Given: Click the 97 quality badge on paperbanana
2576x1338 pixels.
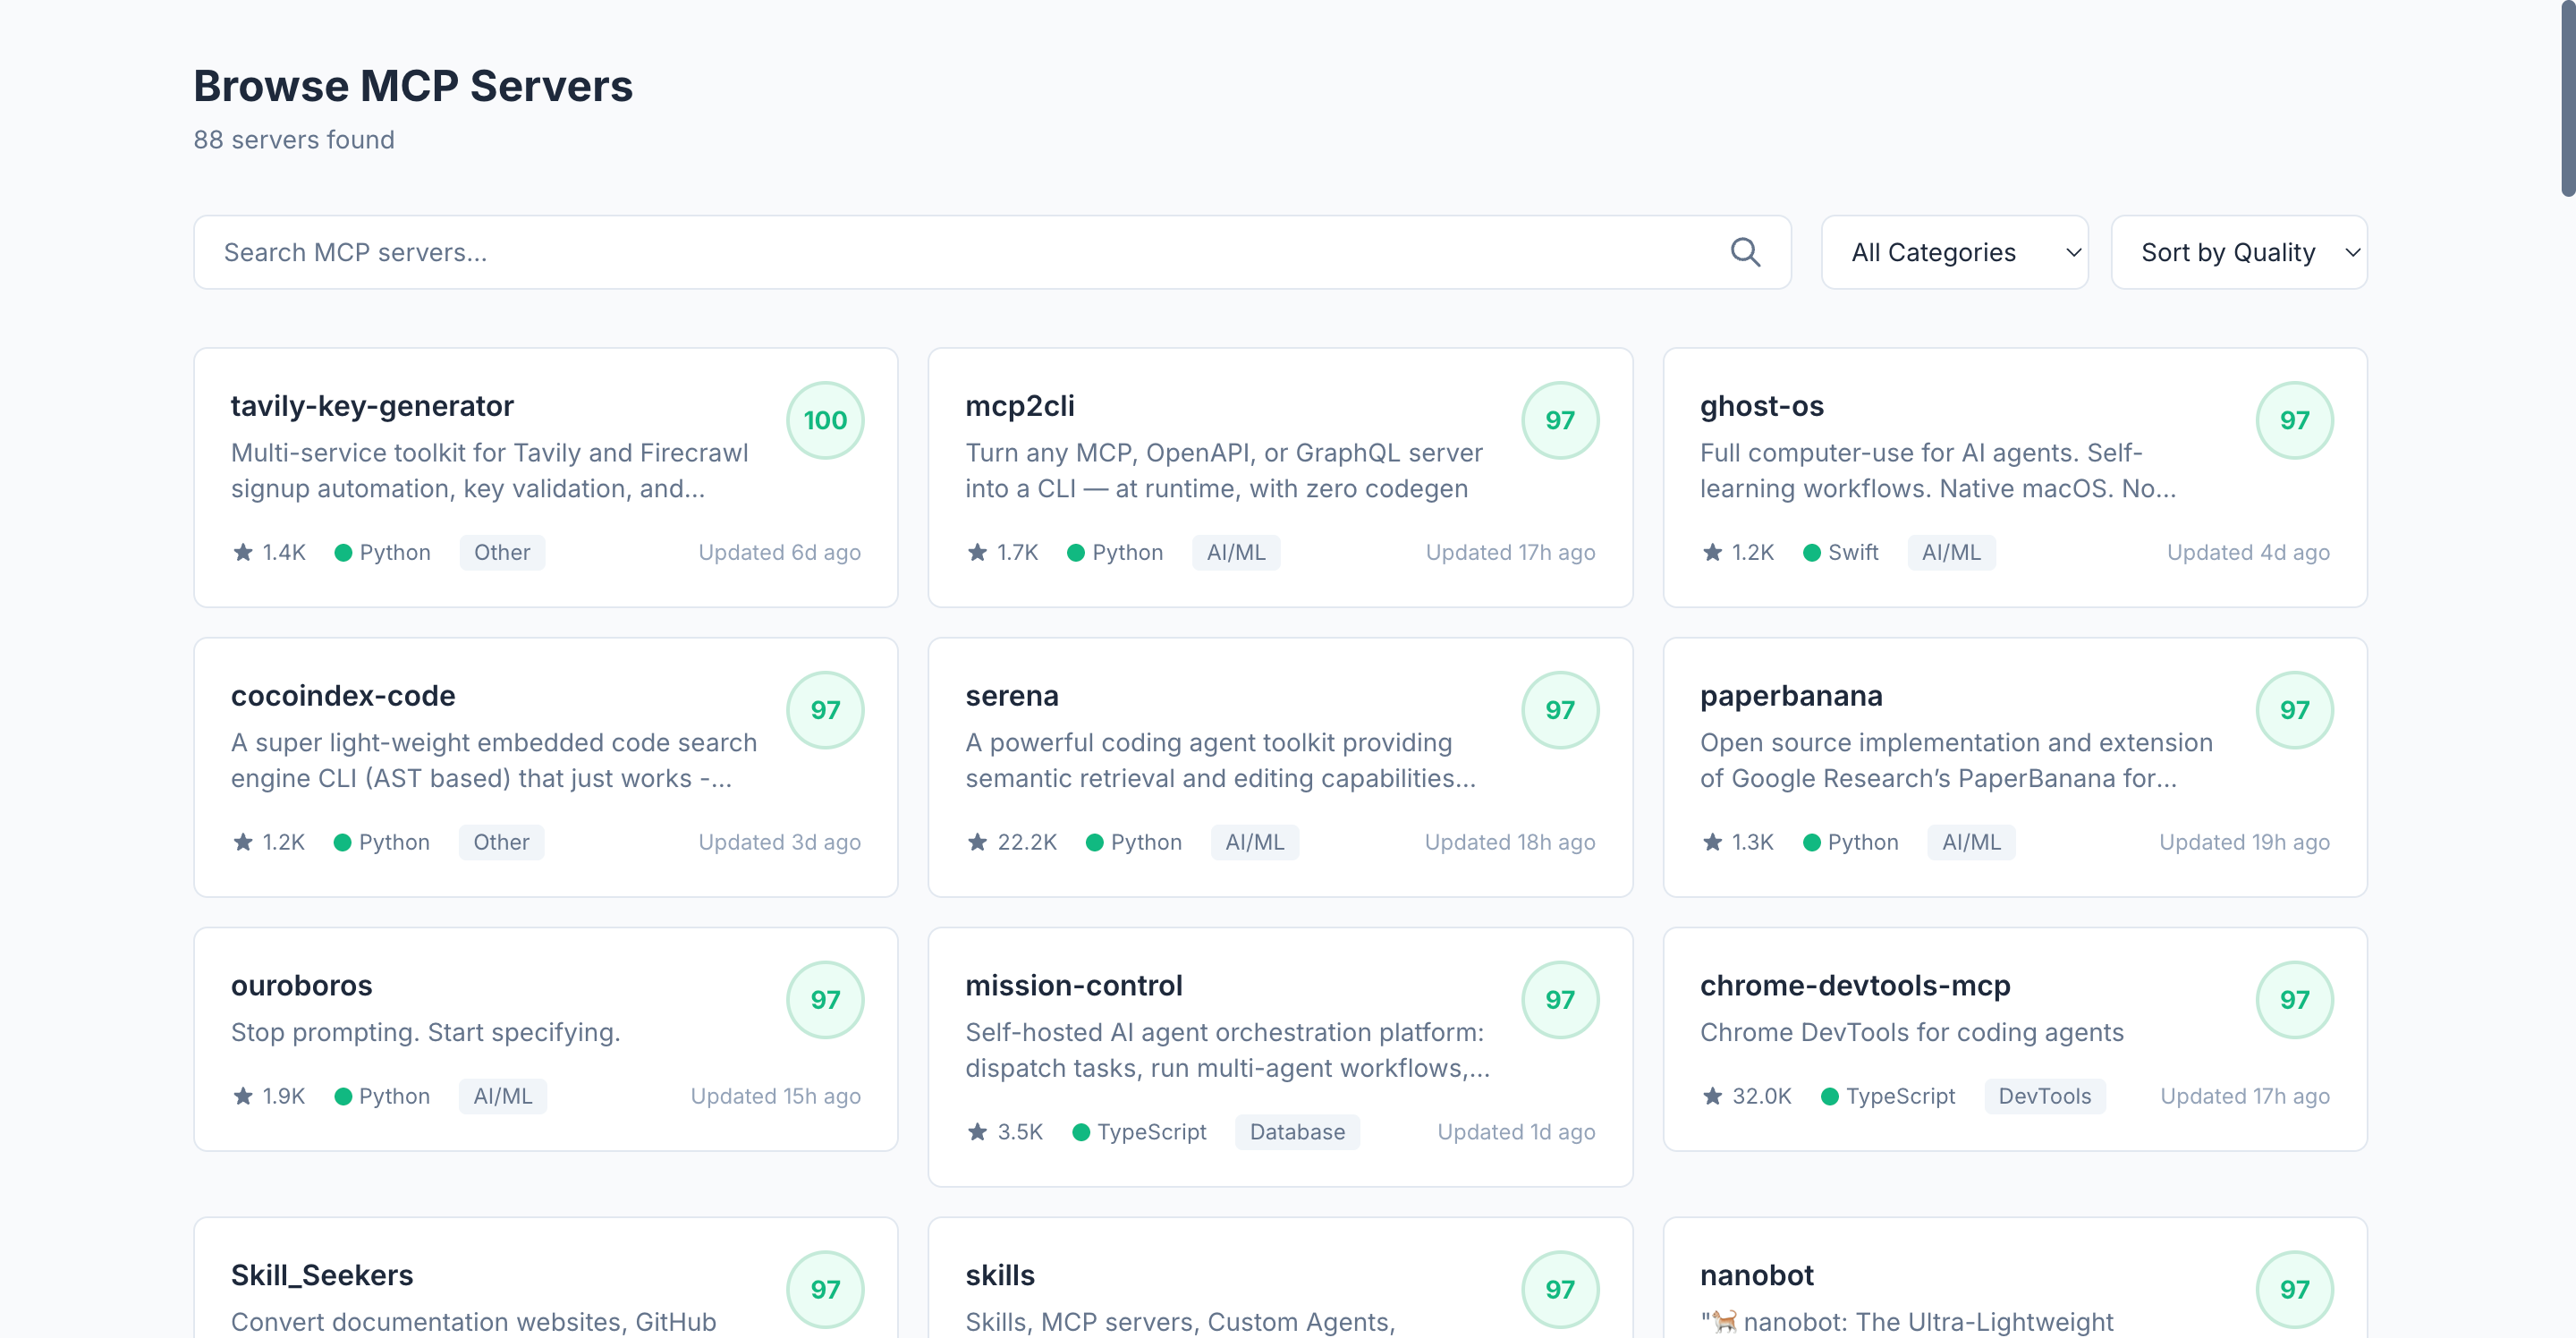Looking at the screenshot, I should [x=2295, y=710].
